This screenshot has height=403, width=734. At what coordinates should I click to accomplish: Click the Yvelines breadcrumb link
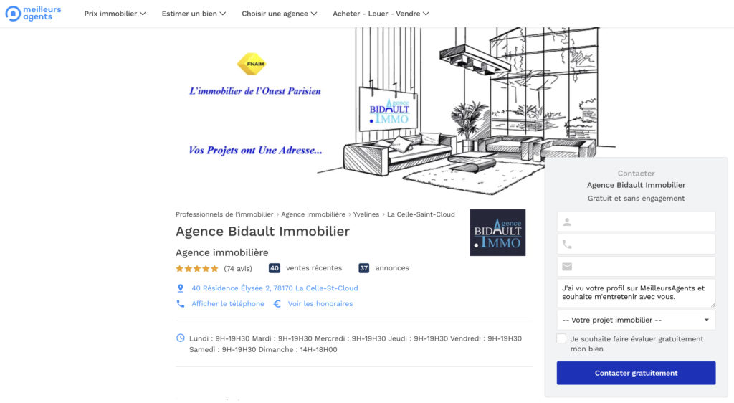(x=366, y=214)
